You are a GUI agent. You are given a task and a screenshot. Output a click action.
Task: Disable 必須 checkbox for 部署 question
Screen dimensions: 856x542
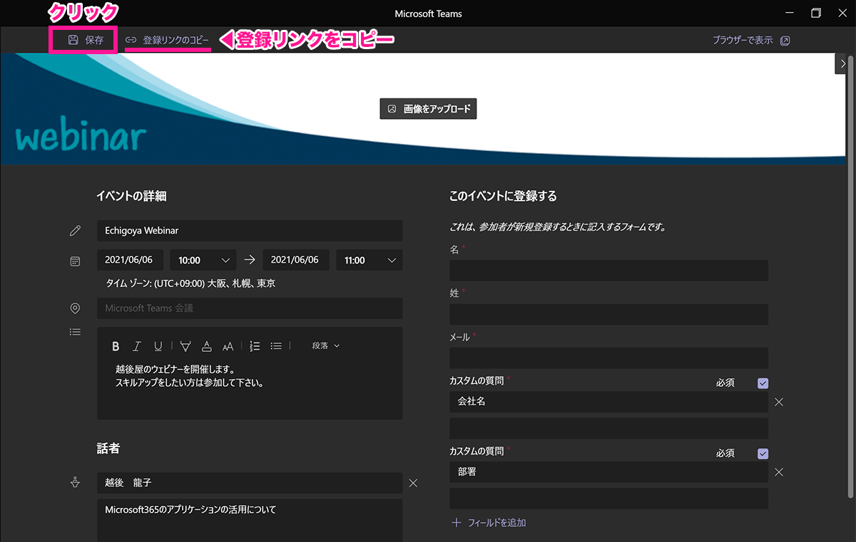[763, 453]
